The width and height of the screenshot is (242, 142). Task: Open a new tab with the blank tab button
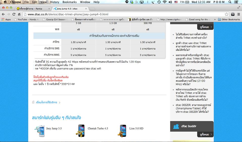92,9
